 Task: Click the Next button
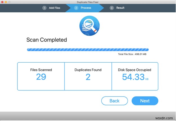145,101
